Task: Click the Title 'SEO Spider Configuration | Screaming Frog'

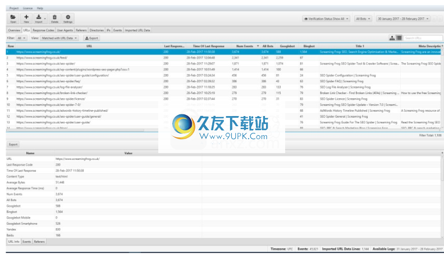Action: coord(347,76)
